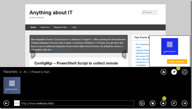Click the Favorites heading label

tap(10, 71)
